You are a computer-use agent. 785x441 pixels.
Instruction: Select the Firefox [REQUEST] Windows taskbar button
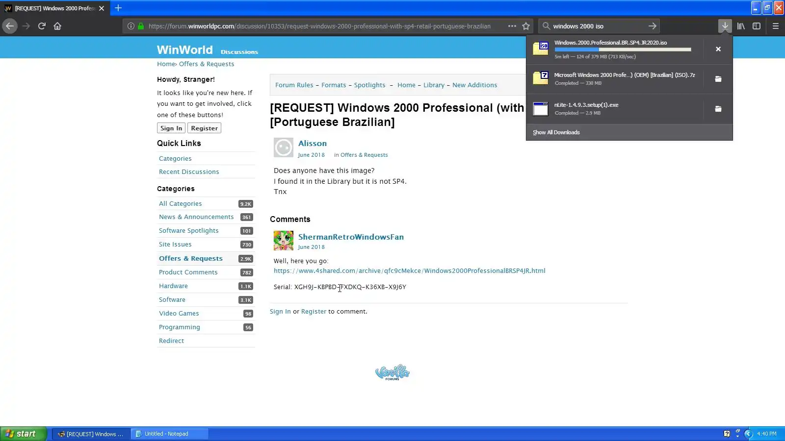pos(91,434)
